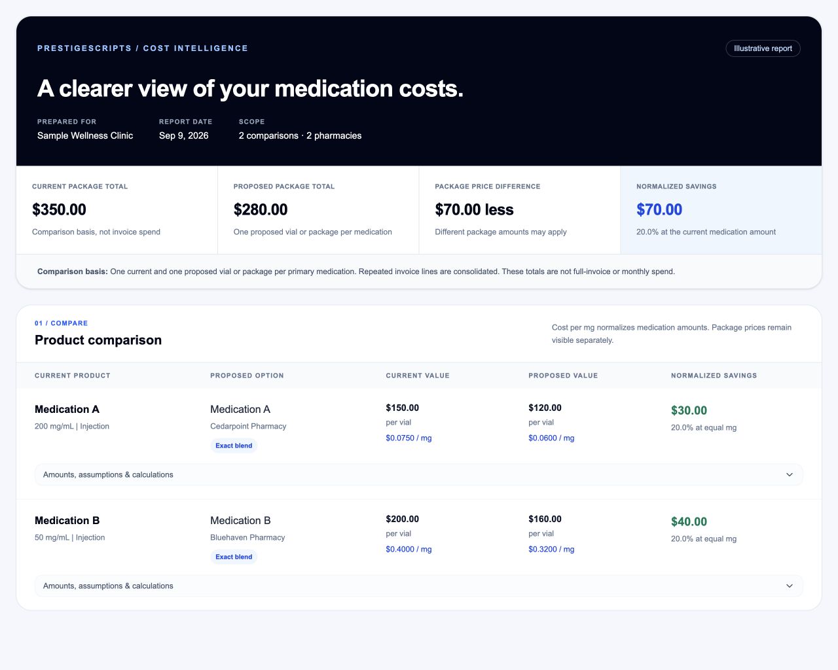
Task: Click 20.0% at the current medication amount
Action: click(706, 232)
